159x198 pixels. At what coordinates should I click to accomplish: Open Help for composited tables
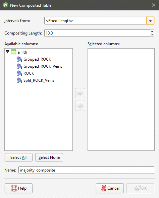[18, 188]
